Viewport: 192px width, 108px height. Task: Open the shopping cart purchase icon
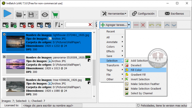point(55,15)
